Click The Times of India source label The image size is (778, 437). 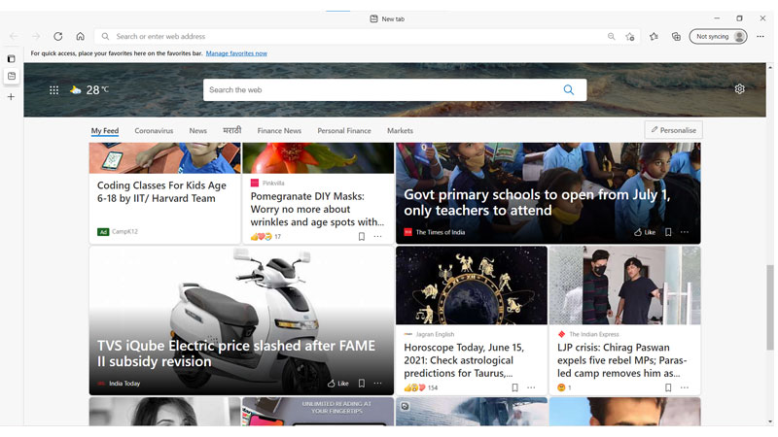point(441,232)
